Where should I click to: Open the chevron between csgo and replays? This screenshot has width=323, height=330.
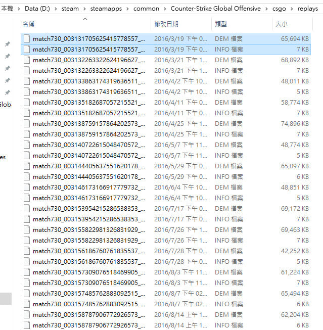(292, 9)
